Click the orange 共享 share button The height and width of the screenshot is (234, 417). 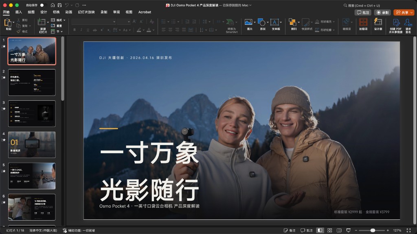pyautogui.click(x=404, y=13)
